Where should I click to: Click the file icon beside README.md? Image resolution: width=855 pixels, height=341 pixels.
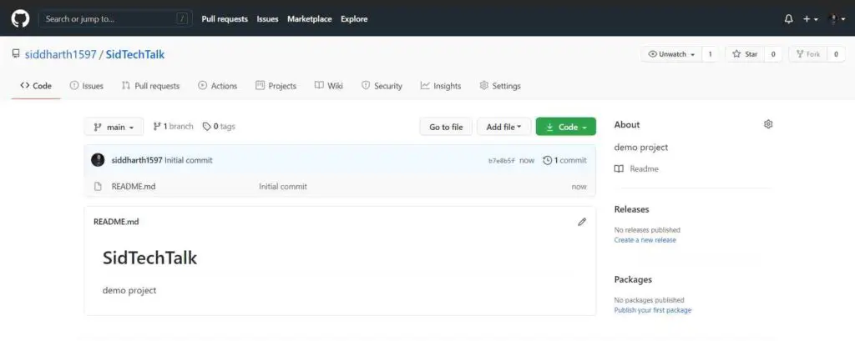coord(99,186)
